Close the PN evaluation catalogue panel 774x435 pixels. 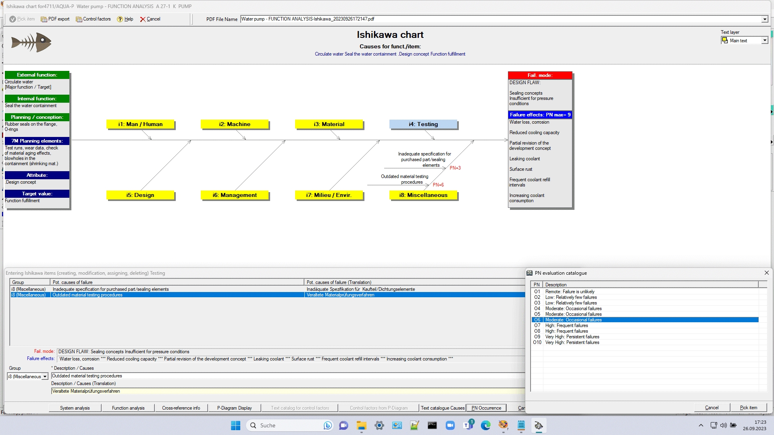pyautogui.click(x=766, y=273)
